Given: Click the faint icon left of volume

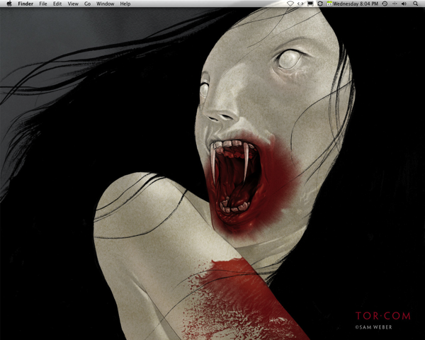Looking at the screenshot, I should [x=395, y=4].
